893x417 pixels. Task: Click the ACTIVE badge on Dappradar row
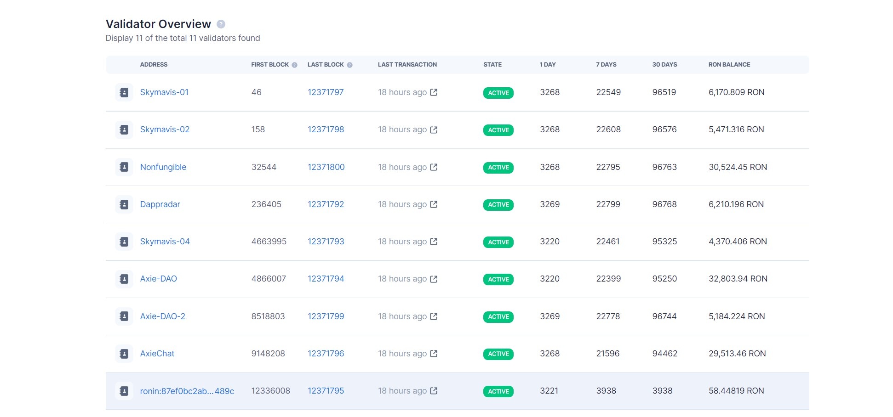coord(498,205)
